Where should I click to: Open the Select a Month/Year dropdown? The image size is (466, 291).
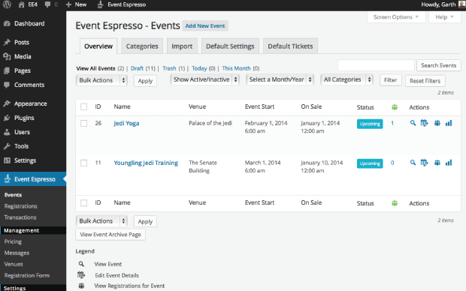280,79
